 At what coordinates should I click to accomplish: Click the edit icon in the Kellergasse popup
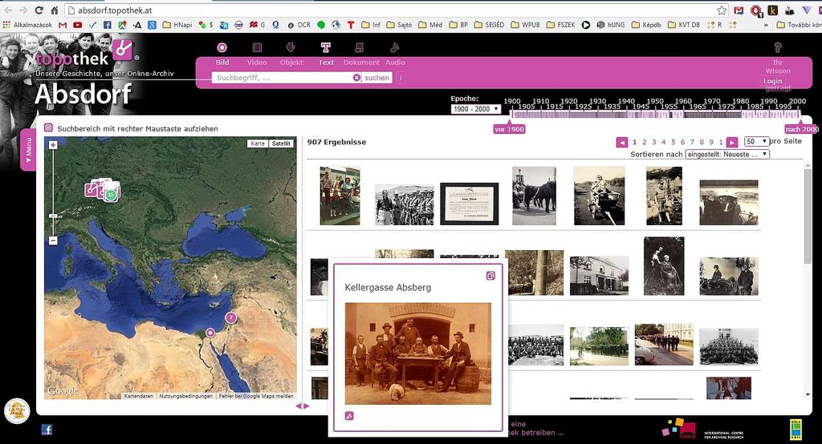[349, 416]
